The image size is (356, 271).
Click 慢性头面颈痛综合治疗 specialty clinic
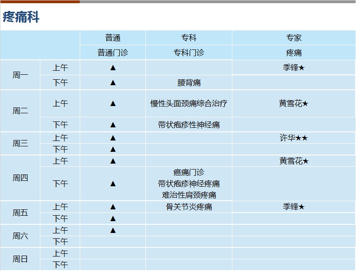tap(189, 104)
